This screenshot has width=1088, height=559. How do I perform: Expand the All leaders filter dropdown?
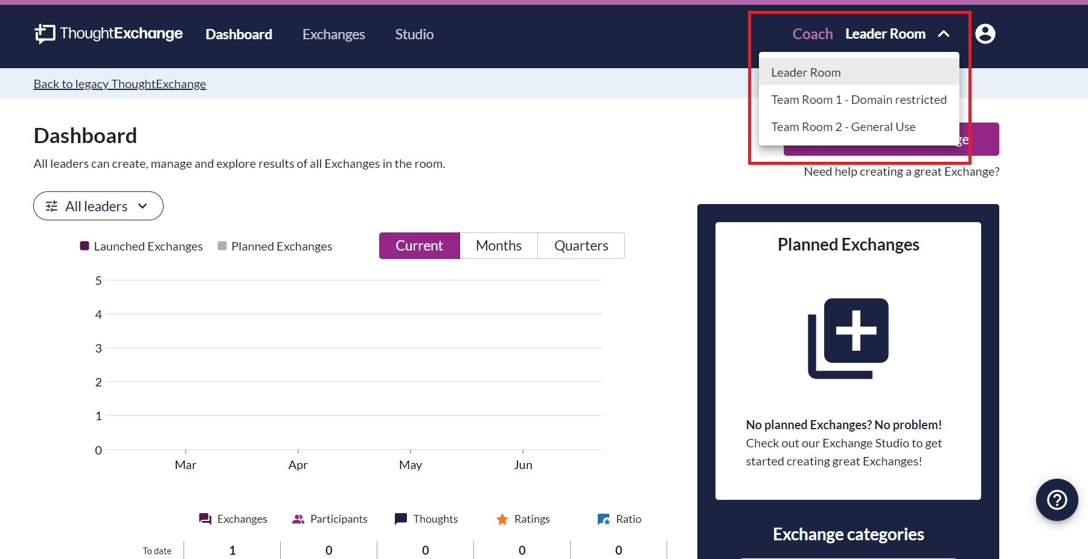click(98, 206)
